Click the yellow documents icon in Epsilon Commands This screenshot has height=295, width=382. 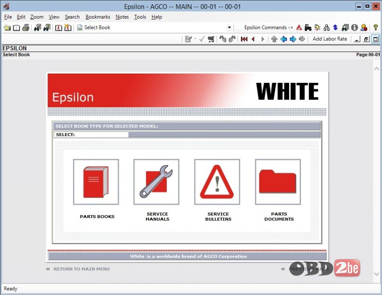(x=317, y=28)
